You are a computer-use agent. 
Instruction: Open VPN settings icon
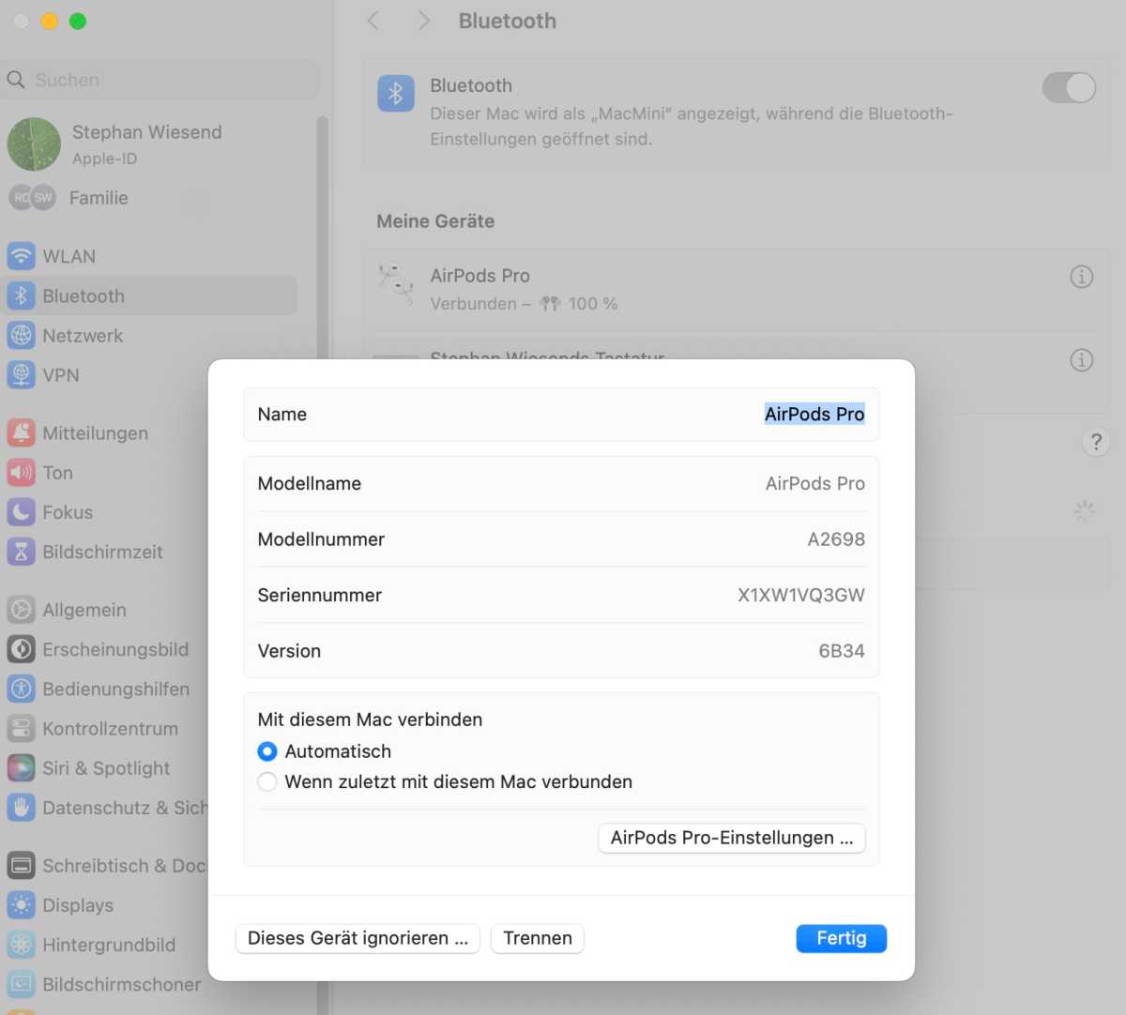[21, 374]
